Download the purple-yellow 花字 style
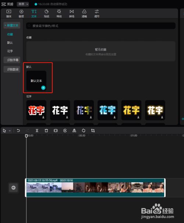This screenshot has width=184, height=223. pyautogui.click(x=91, y=117)
